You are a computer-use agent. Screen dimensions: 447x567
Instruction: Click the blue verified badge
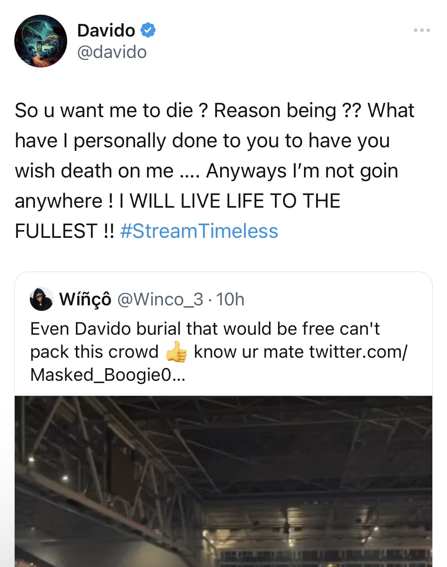(147, 30)
